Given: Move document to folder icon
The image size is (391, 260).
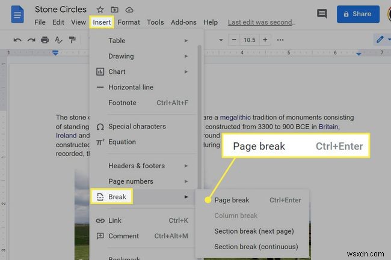Looking at the screenshot, I should pos(114,10).
